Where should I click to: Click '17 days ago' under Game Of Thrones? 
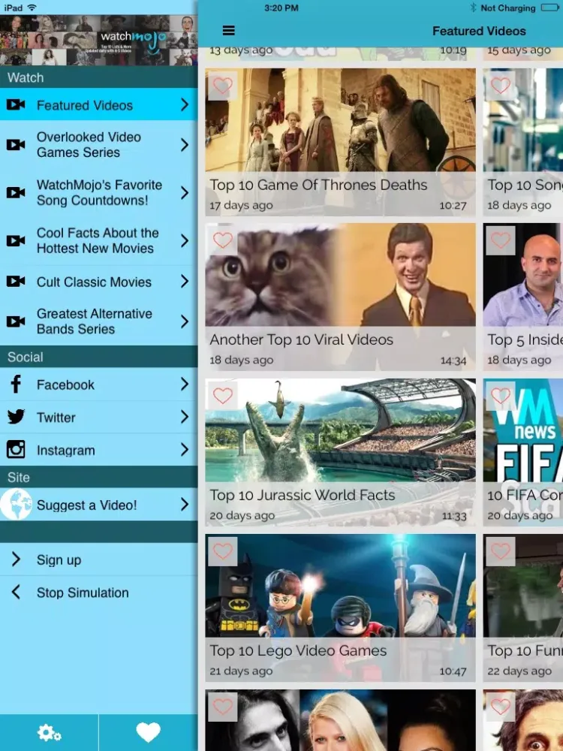tap(241, 206)
